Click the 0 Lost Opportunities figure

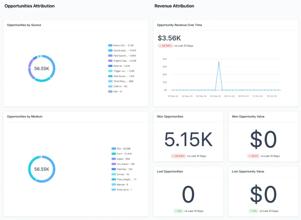188,194
